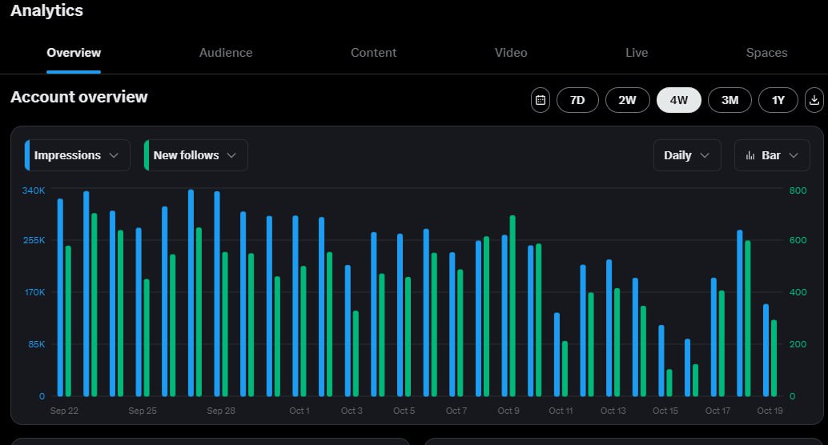
Task: Open the Content tab
Action: click(374, 53)
